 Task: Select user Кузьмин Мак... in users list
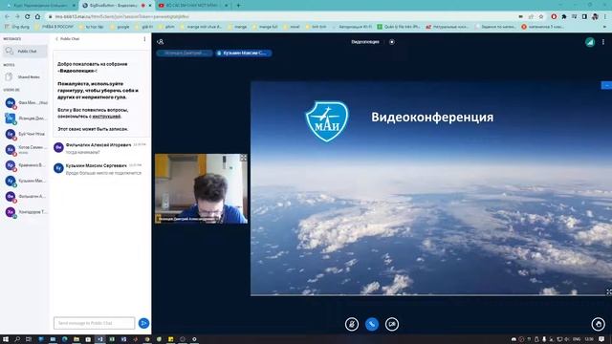(x=26, y=181)
